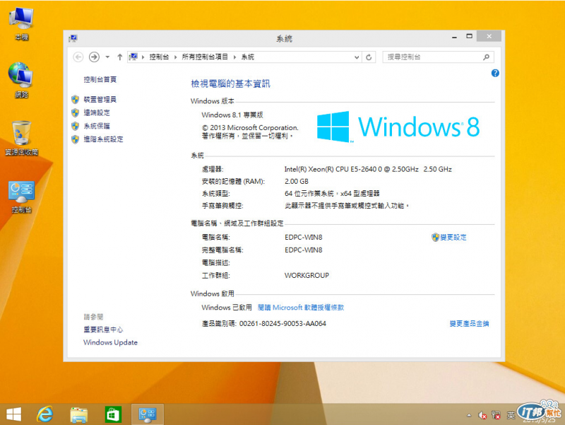
Task: Refresh the System window
Action: [x=369, y=57]
